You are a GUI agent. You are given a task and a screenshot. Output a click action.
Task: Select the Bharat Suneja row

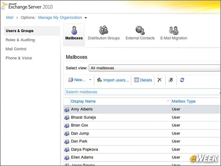142,117
